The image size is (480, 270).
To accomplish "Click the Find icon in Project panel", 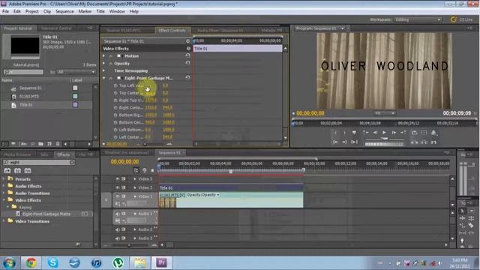I will 32,143.
